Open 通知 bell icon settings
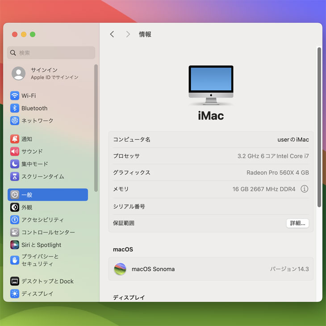The height and width of the screenshot is (326, 326). coord(15,139)
